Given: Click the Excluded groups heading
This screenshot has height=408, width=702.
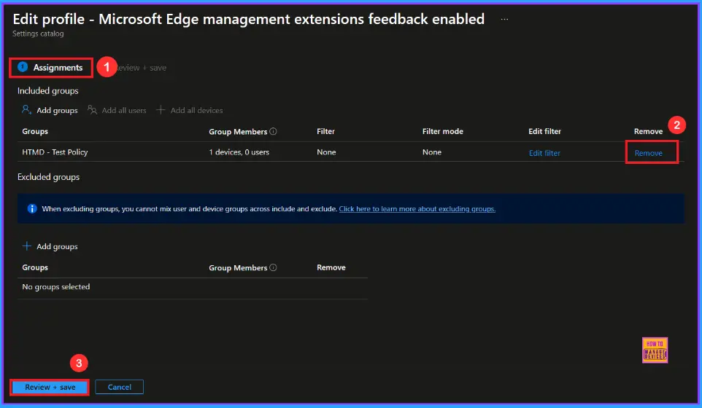Looking at the screenshot, I should [x=48, y=177].
